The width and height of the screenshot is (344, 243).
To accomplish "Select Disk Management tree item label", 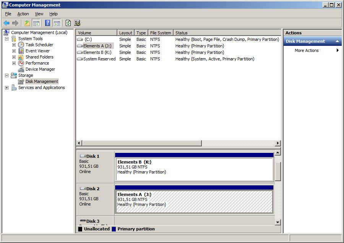I will coord(42,81).
